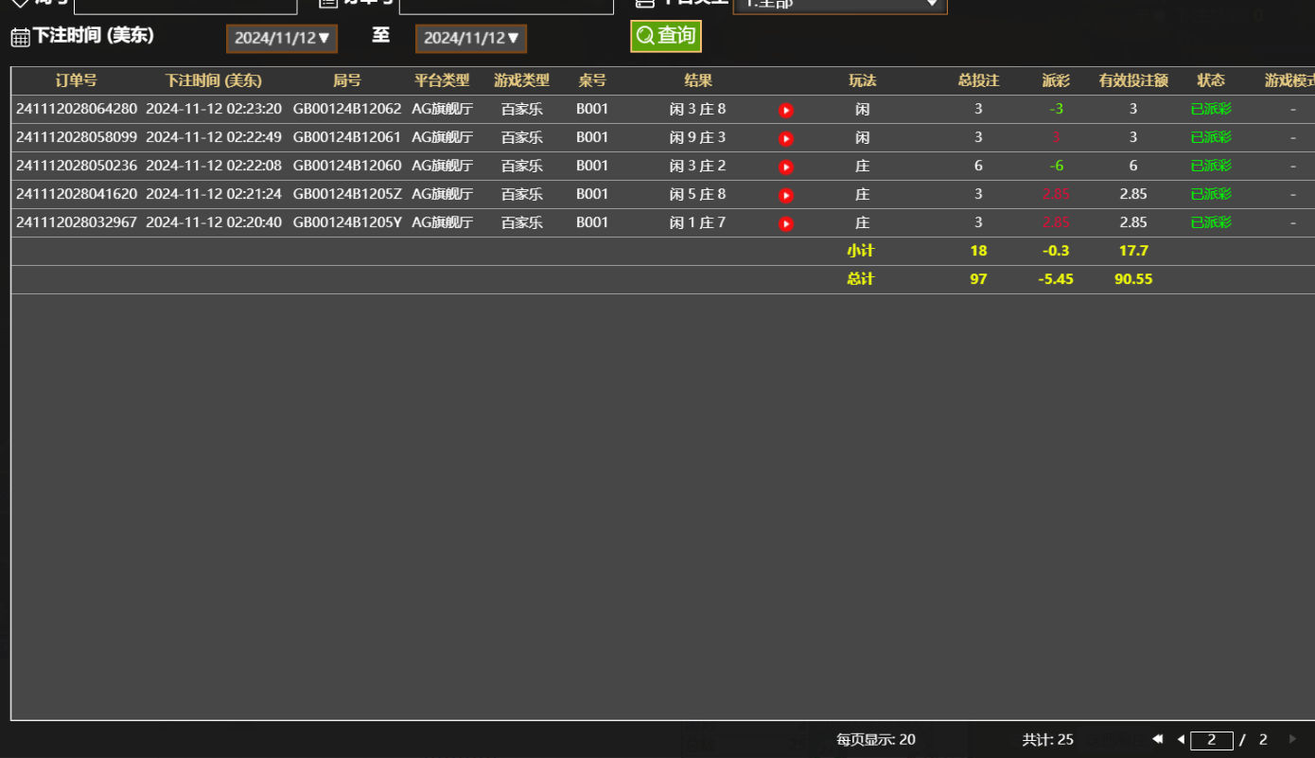This screenshot has width=1315, height=758.
Task: Click the page number input box
Action: [1211, 740]
